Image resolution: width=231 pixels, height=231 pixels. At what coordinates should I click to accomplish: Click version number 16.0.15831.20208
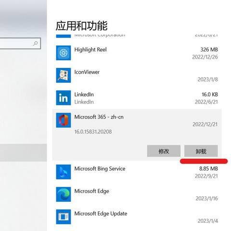point(93,132)
